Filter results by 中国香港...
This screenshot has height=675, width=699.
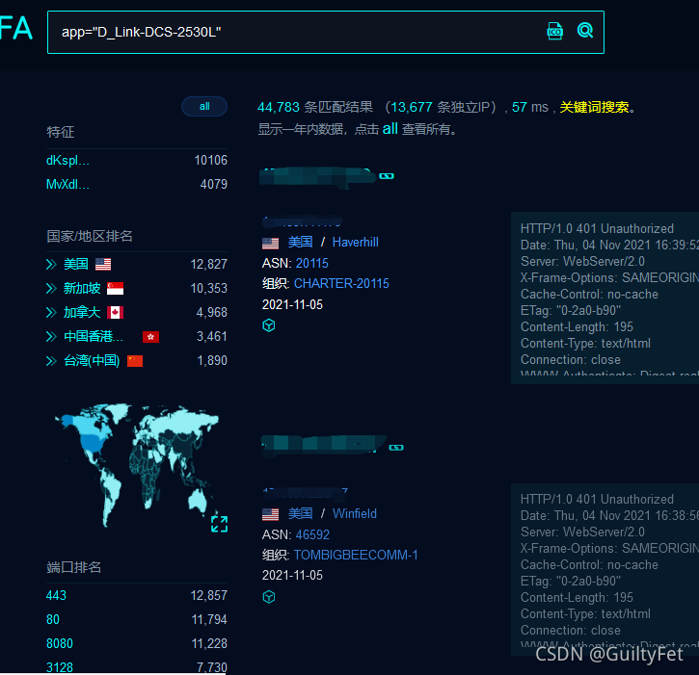tap(94, 337)
